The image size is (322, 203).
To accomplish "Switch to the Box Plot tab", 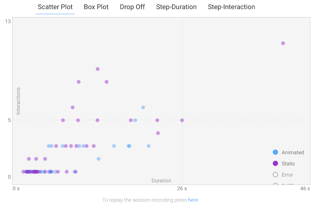I will click(96, 7).
